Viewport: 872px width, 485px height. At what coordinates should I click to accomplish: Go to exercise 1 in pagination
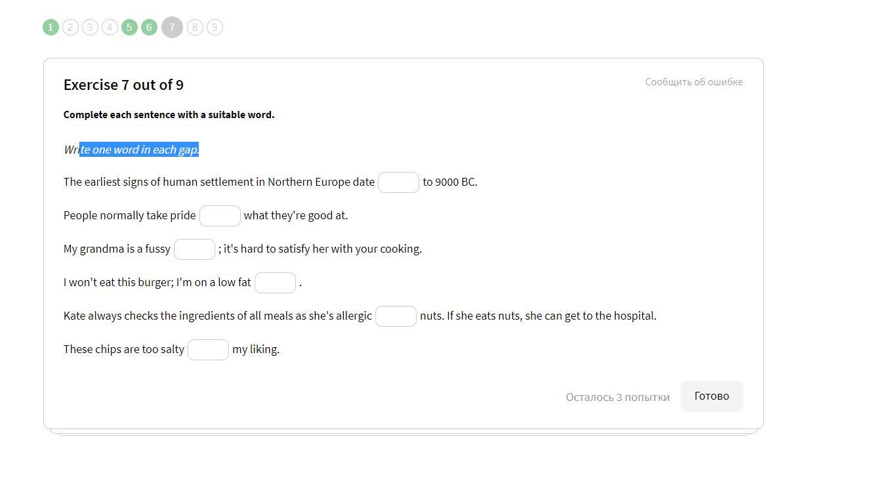point(51,28)
